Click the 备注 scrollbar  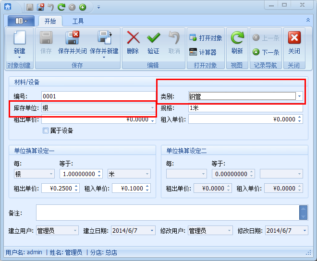(x=303, y=213)
